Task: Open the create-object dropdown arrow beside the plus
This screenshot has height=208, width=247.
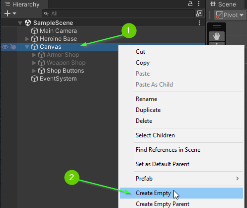Action: coord(14,13)
